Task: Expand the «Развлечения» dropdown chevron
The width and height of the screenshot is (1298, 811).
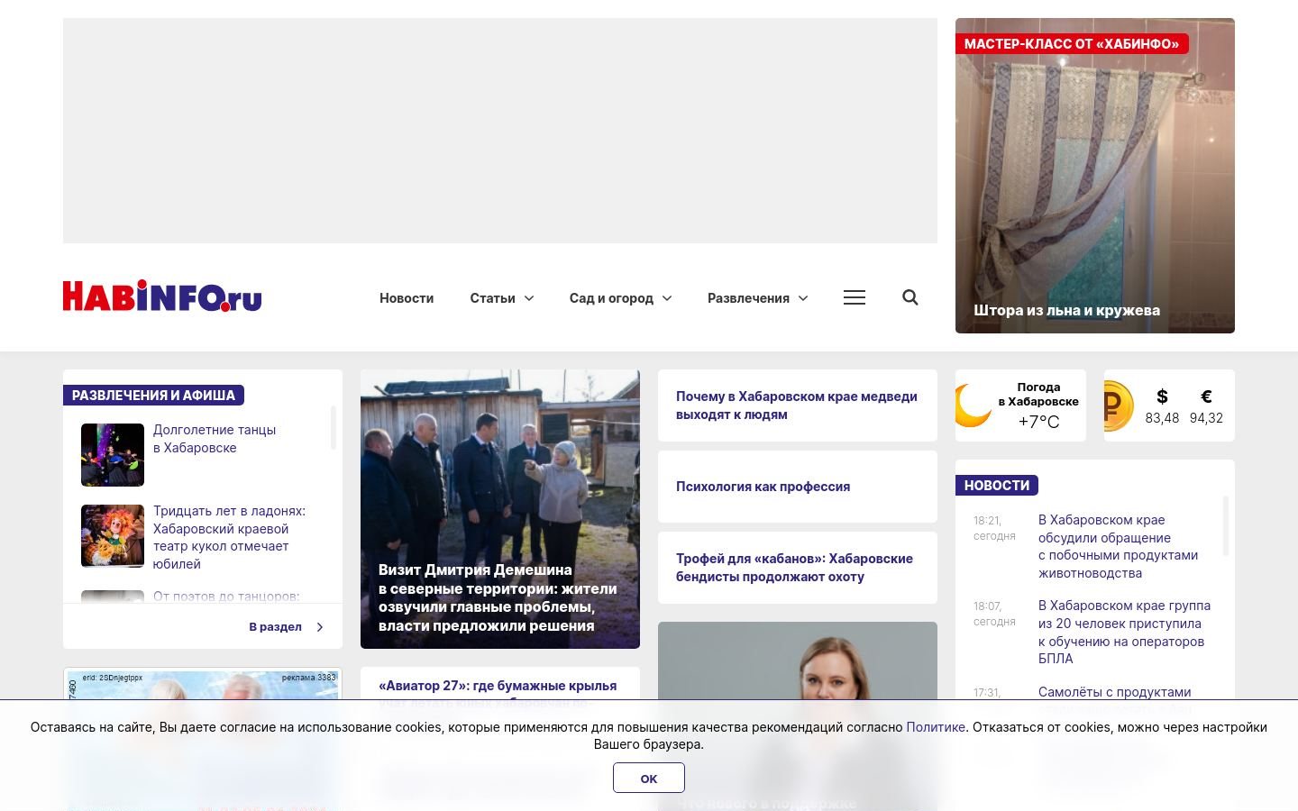Action: (803, 298)
